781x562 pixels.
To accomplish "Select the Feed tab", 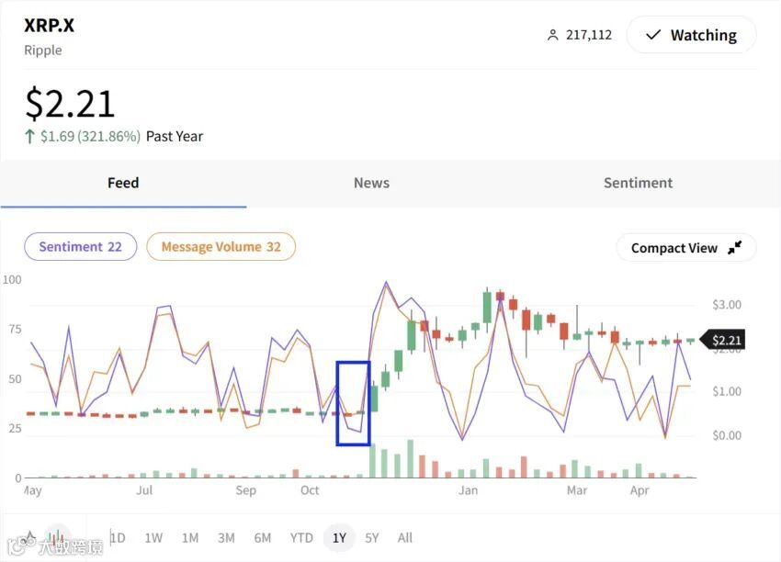I will (123, 183).
